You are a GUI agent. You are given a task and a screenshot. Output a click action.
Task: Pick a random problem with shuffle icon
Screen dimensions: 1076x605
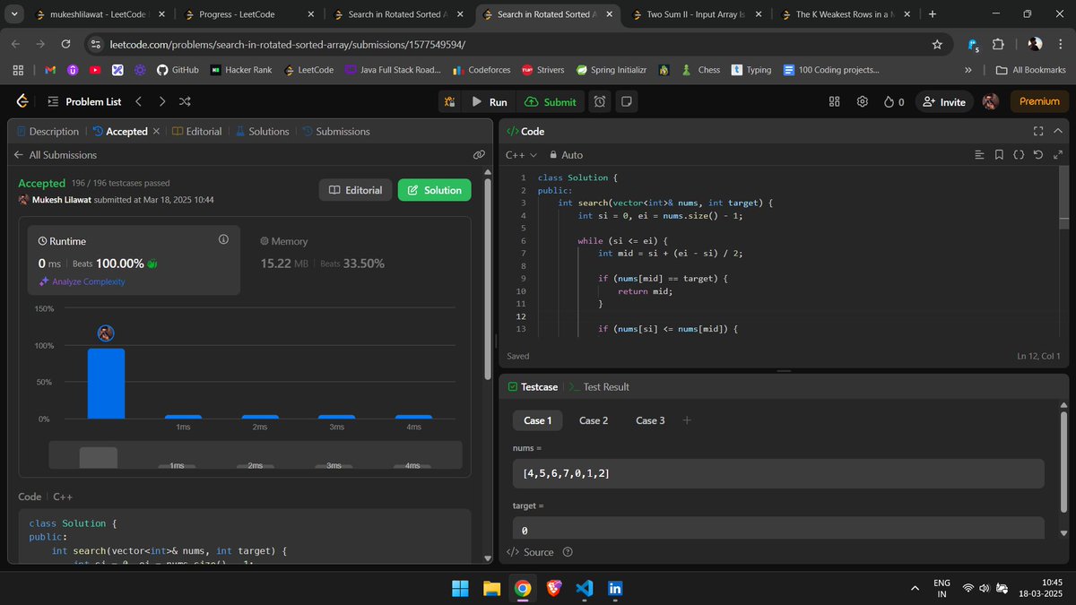click(x=185, y=102)
